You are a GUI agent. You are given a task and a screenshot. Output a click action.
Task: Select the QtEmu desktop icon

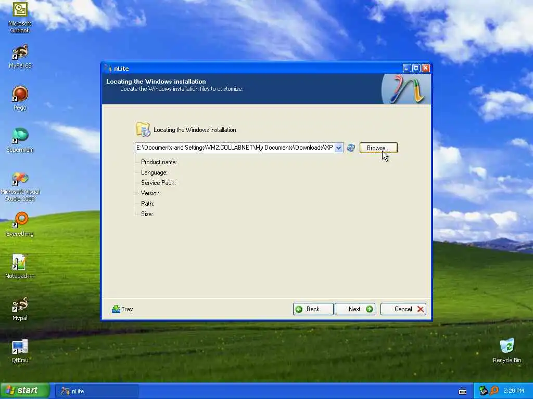pyautogui.click(x=20, y=351)
